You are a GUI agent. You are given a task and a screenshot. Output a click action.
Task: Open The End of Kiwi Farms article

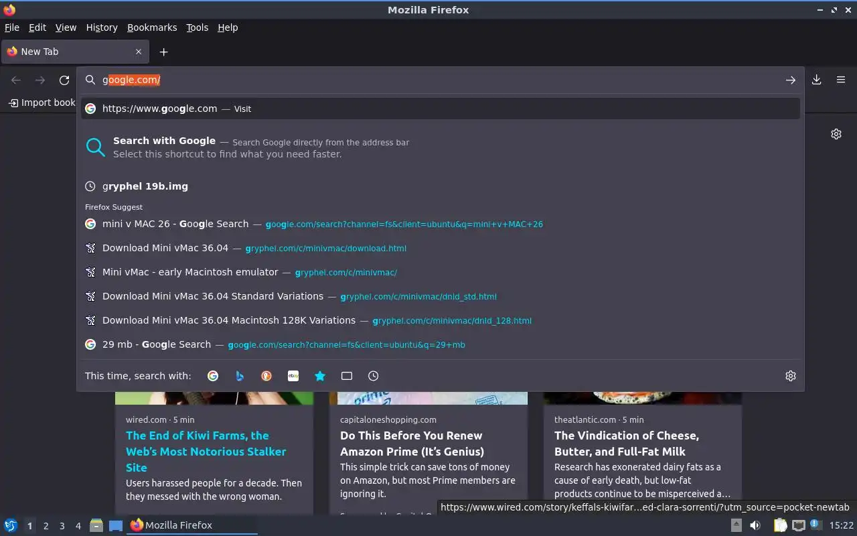point(206,452)
